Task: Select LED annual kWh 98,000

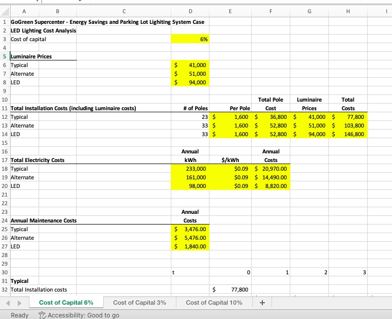Action: pos(190,186)
